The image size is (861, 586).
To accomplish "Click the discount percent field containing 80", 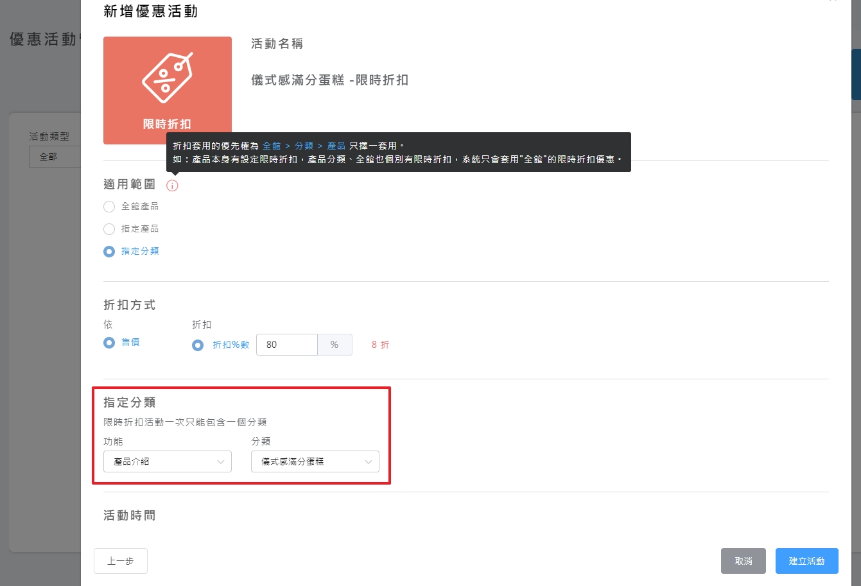I will point(286,345).
